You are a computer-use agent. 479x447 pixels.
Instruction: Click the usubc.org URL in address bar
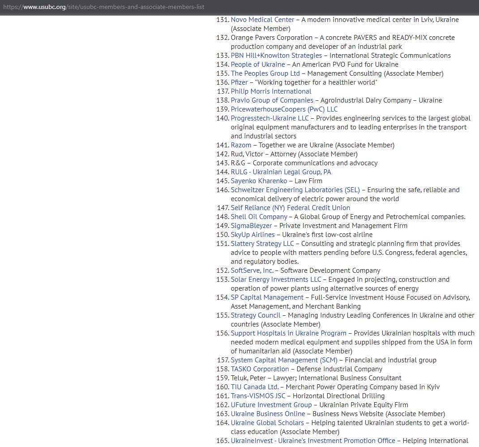103,7
